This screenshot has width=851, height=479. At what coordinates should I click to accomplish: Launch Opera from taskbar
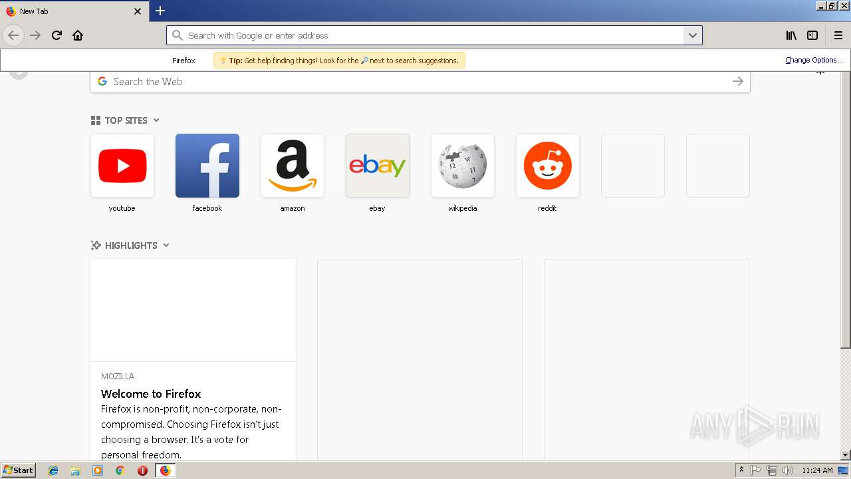click(x=142, y=470)
